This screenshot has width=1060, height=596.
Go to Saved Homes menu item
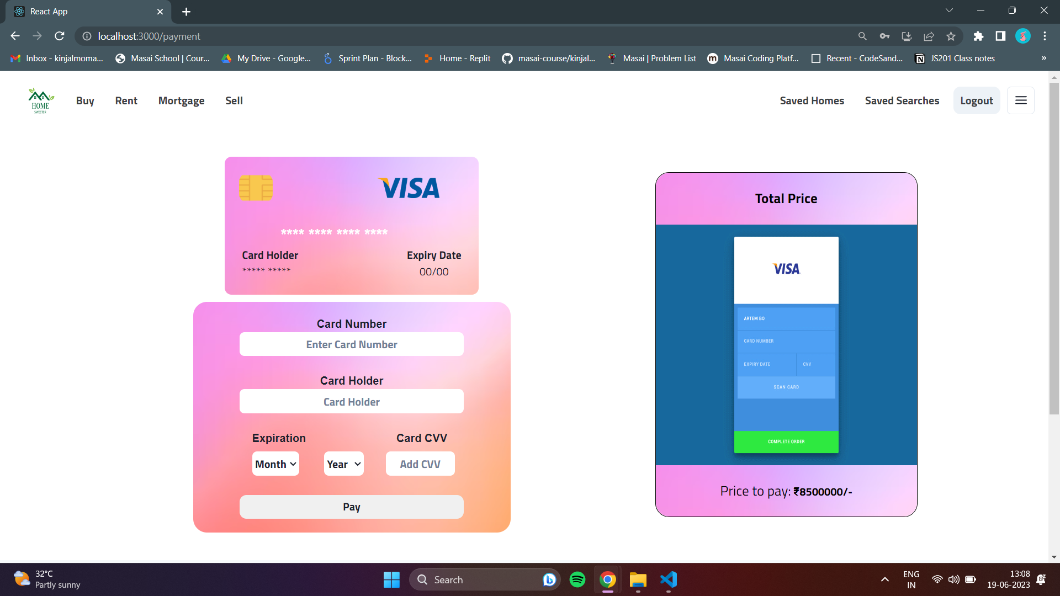pyautogui.click(x=812, y=100)
